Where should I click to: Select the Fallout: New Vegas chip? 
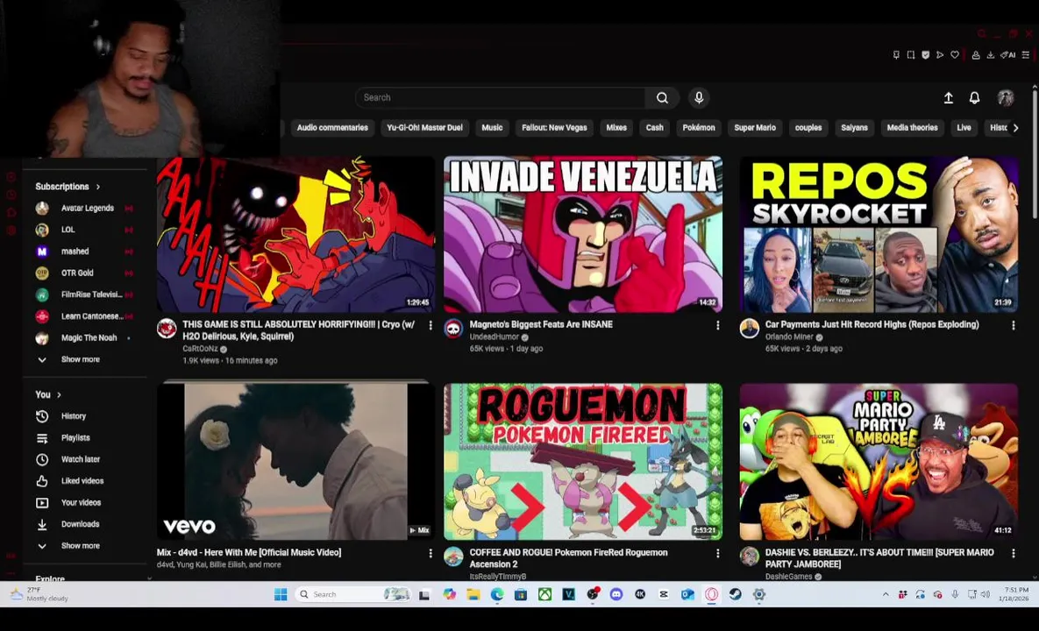click(x=555, y=128)
